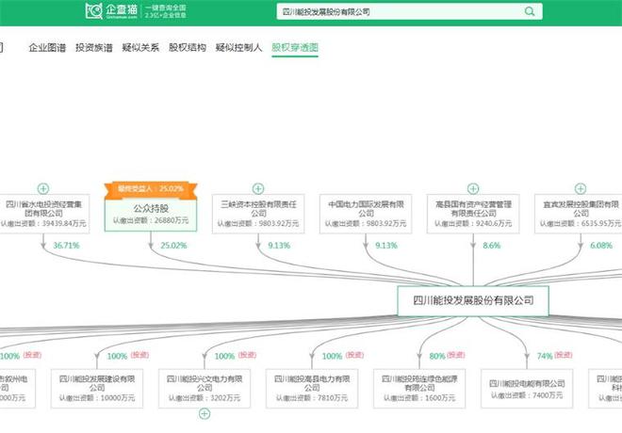The width and height of the screenshot is (622, 433).
Task: Click the 企查猫 logo
Action: (111, 10)
